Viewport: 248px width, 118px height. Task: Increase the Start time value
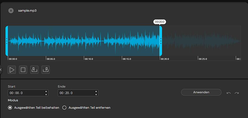pos(46,91)
